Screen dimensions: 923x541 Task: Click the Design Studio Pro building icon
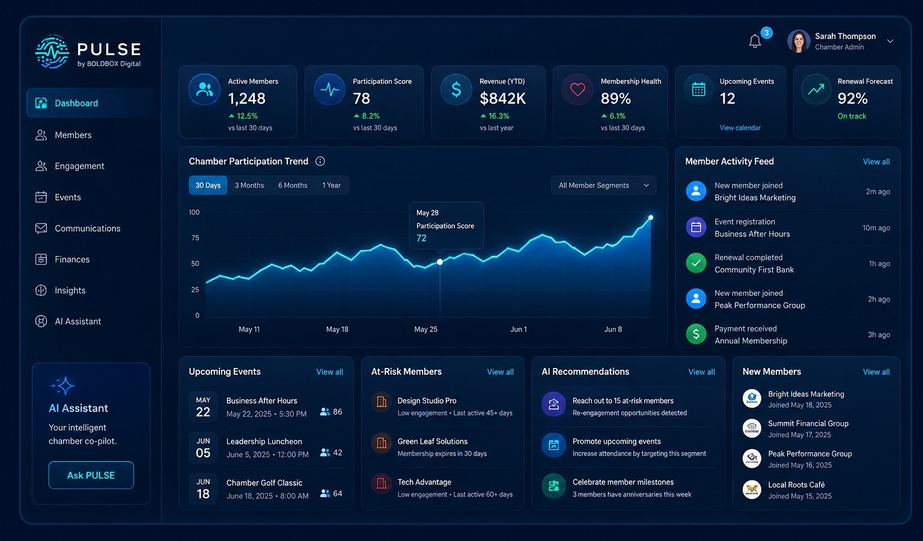(382, 402)
